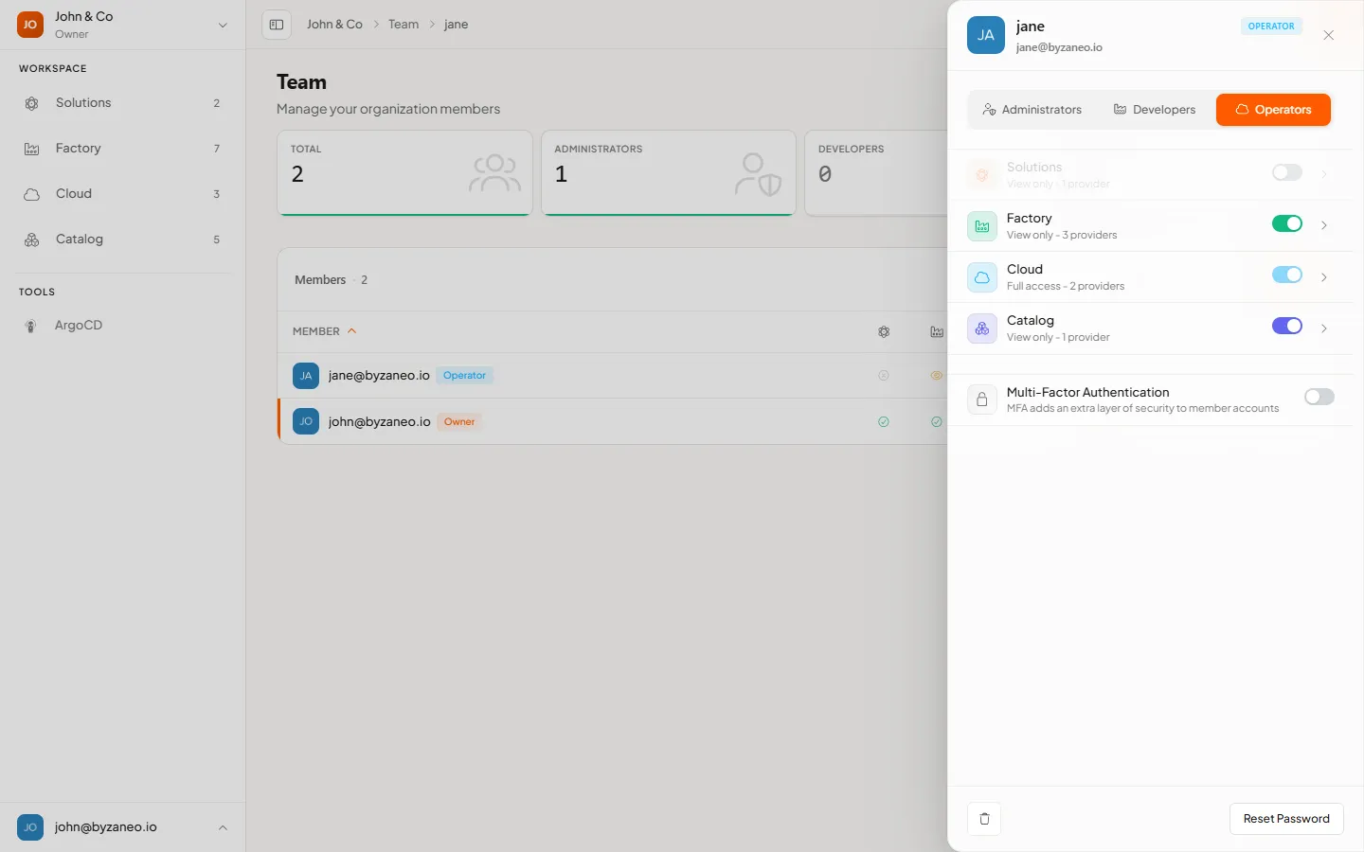Click the Cloud icon in sidebar
This screenshot has width=1364, height=852.
tap(32, 194)
